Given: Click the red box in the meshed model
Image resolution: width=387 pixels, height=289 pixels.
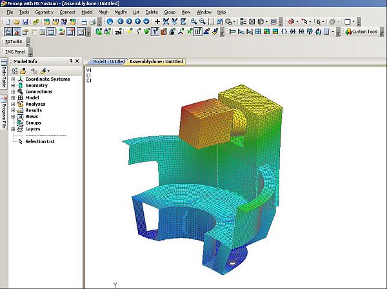Looking at the screenshot, I should coord(206,123).
